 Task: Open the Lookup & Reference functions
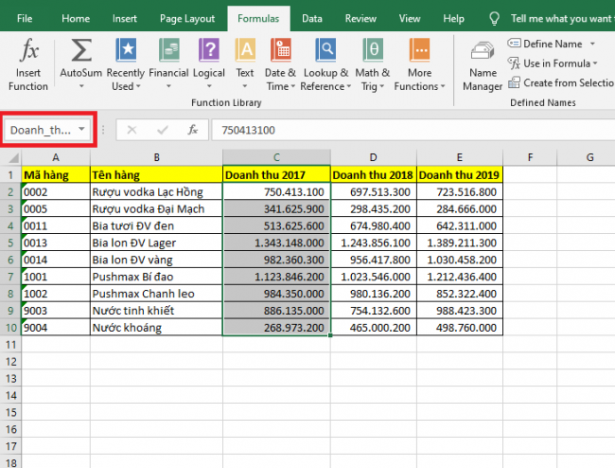pyautogui.click(x=325, y=63)
